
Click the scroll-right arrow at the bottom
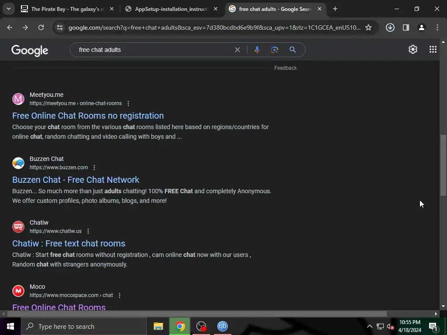436,314
